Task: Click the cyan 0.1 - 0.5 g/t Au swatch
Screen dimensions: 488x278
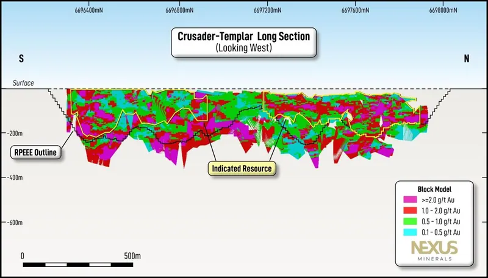Action: click(x=410, y=232)
